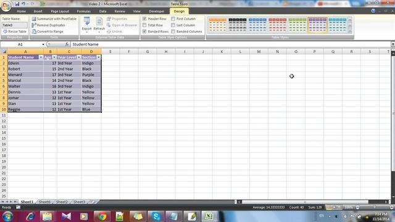Click Remove Duplicates
395x222 pixels.
(49, 25)
